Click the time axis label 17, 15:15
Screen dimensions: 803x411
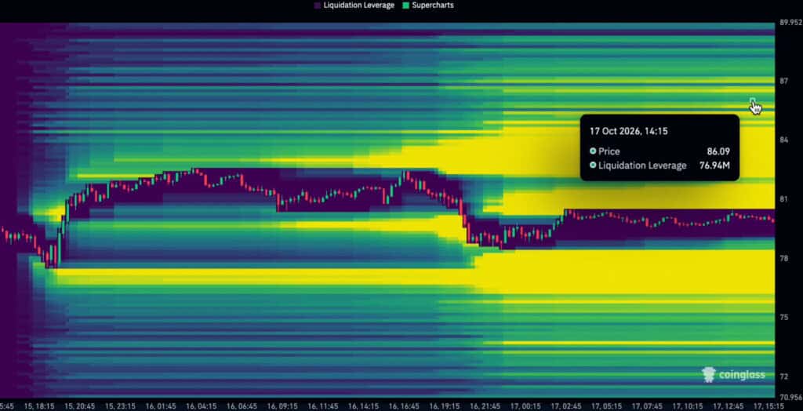(768, 406)
